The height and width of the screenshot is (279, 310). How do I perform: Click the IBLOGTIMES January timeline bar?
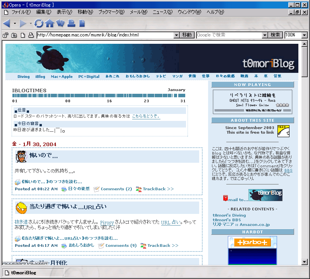(99, 96)
